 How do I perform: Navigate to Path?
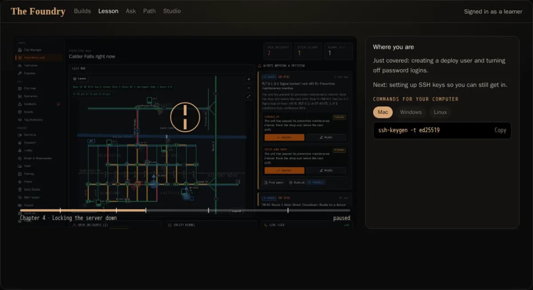(x=149, y=11)
